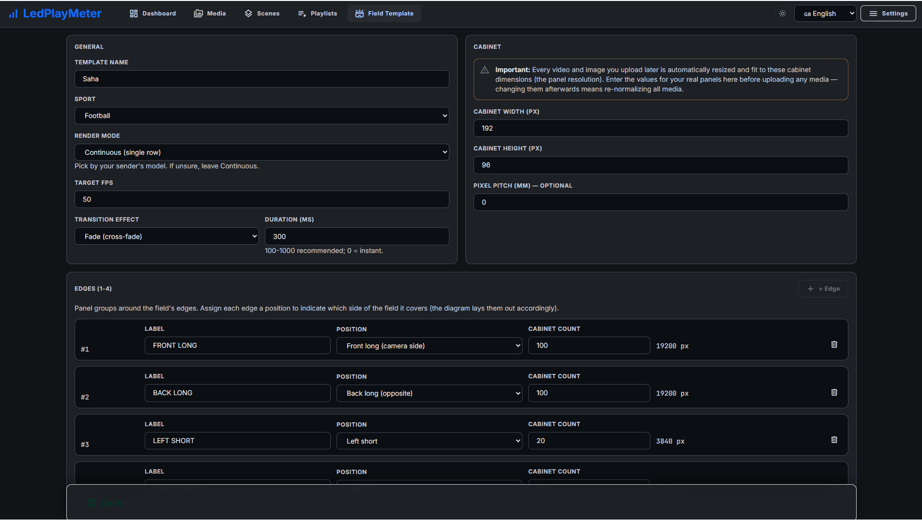The width and height of the screenshot is (922, 520).
Task: Expand the Sport Football dropdown
Action: pos(262,116)
